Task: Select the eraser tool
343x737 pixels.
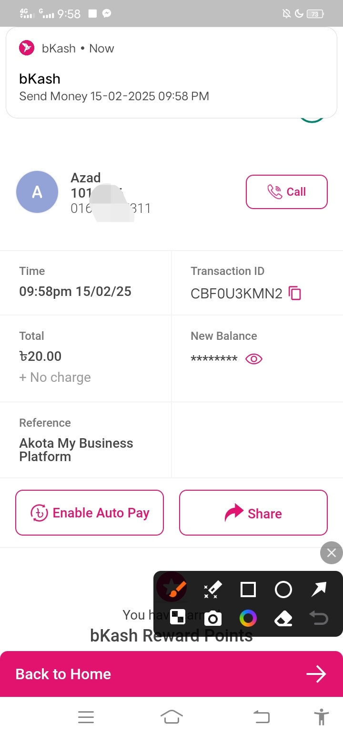Action: click(x=283, y=619)
